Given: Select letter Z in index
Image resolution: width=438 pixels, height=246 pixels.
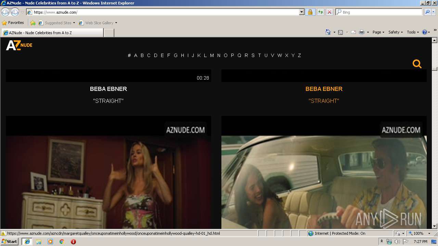Looking at the screenshot, I should click(x=299, y=55).
